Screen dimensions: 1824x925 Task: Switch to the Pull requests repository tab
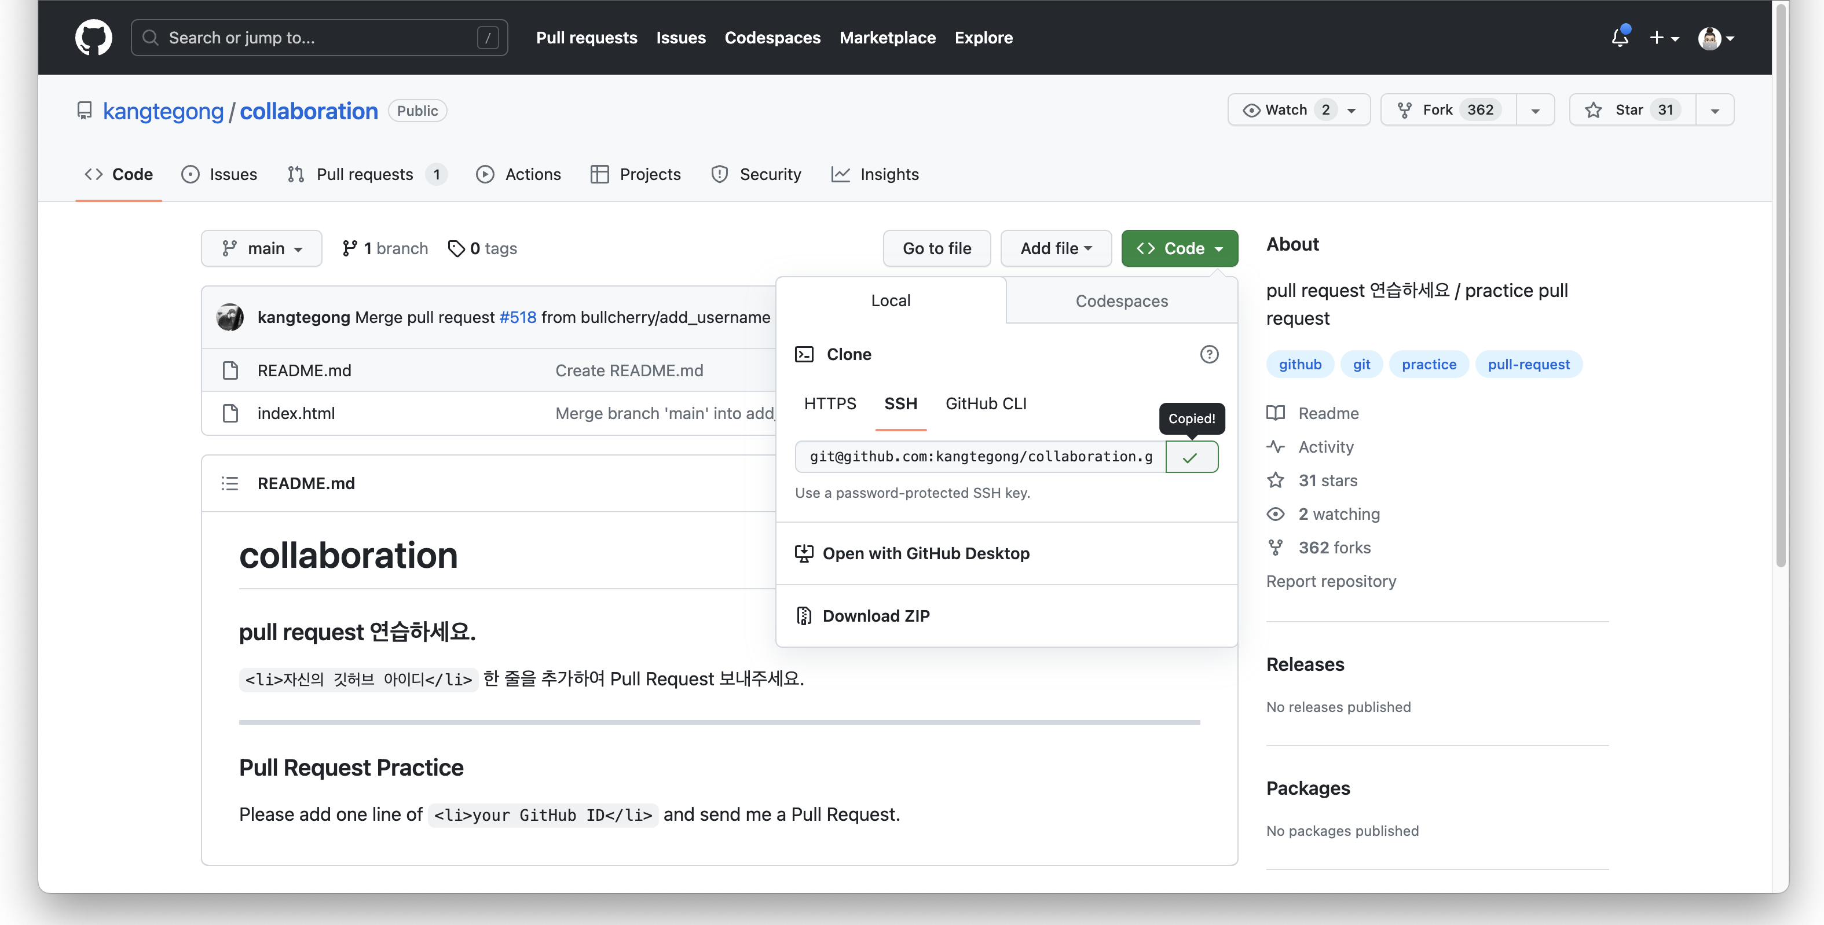[367, 174]
